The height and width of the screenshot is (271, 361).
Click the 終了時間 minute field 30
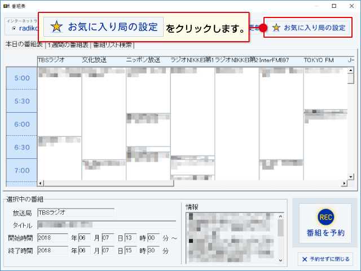153,250
